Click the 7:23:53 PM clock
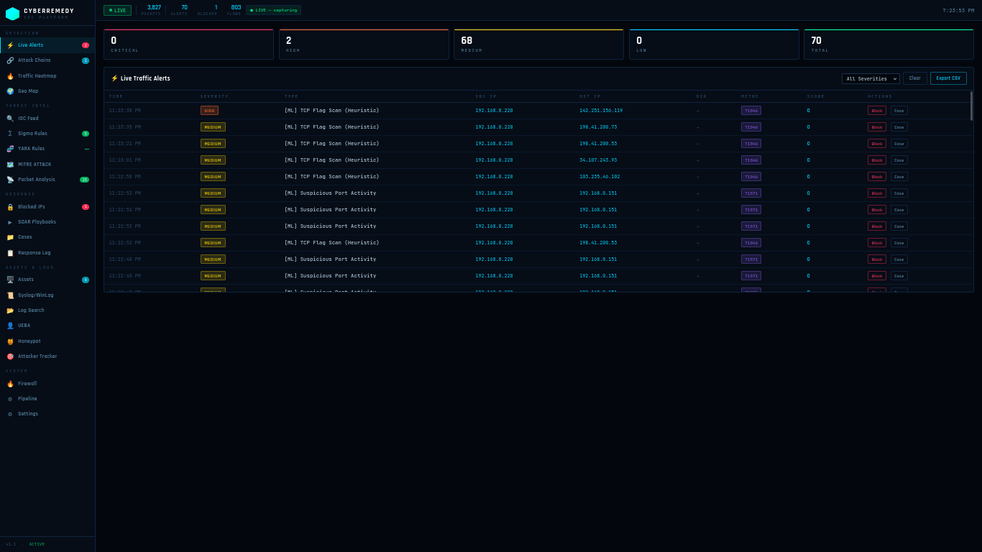Image resolution: width=982 pixels, height=552 pixels. 958,11
